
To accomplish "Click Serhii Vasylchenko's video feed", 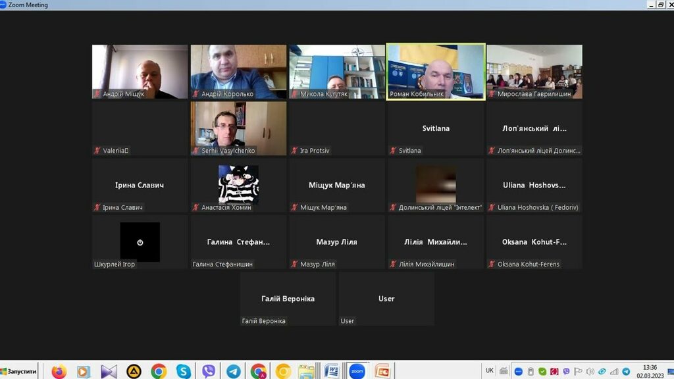I will click(238, 128).
